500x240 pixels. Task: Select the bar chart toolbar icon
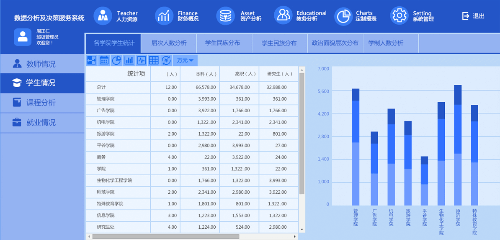pyautogui.click(x=129, y=61)
